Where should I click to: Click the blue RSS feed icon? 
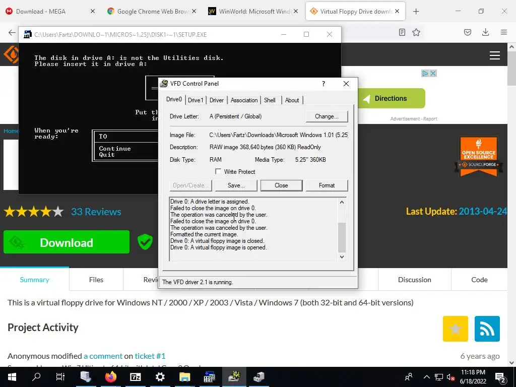pos(487,329)
